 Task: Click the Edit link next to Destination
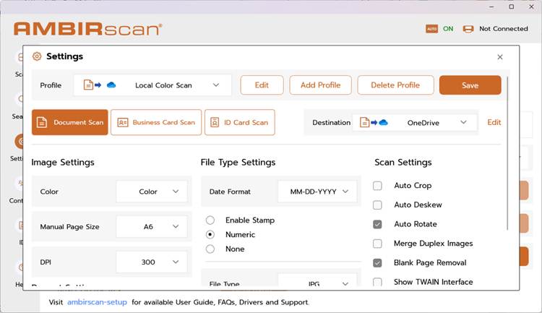click(x=494, y=122)
